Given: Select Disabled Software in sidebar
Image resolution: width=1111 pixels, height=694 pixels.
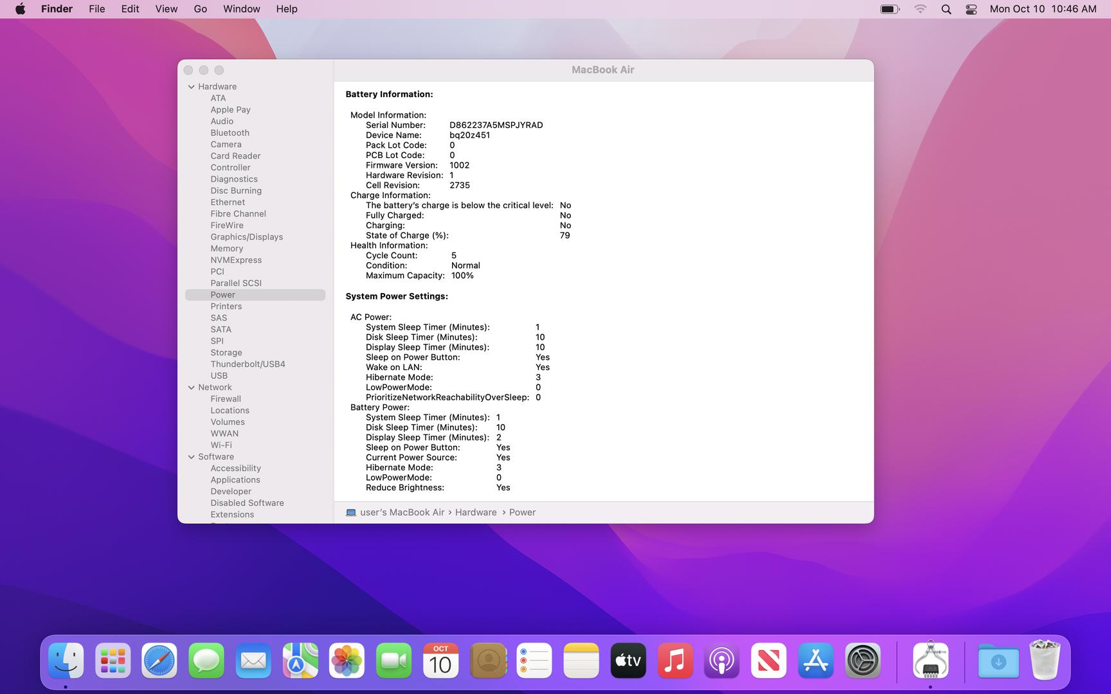Looking at the screenshot, I should (x=247, y=503).
